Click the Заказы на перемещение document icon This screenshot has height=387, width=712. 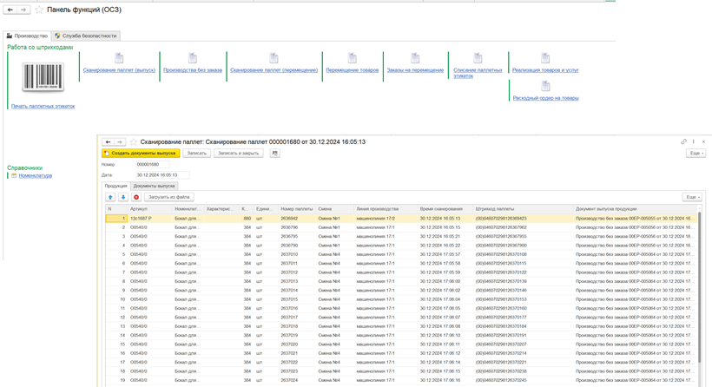coord(415,58)
